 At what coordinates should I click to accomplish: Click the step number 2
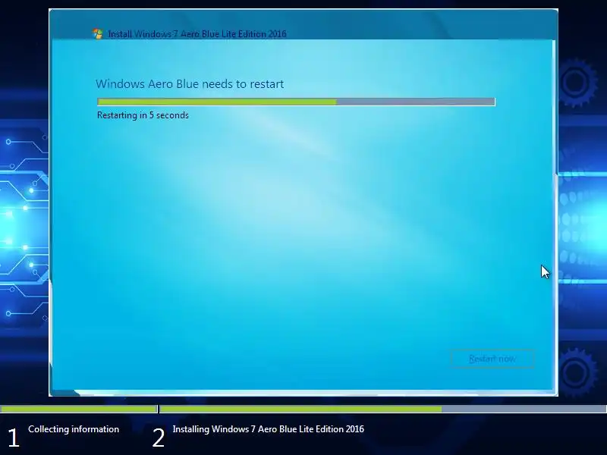tap(159, 438)
